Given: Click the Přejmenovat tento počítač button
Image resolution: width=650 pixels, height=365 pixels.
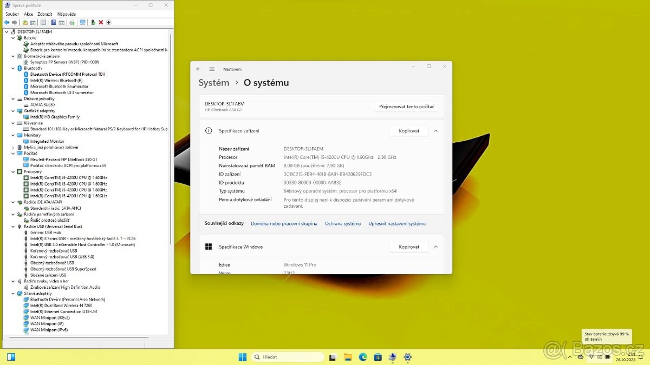Looking at the screenshot, I should [x=406, y=107].
